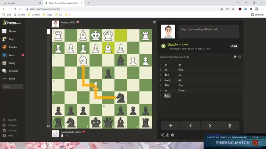Open the browser extensions puzzle icon

tap(251, 9)
